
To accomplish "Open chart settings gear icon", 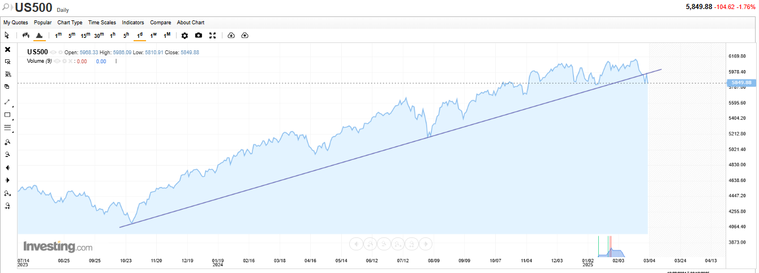I will click(185, 35).
